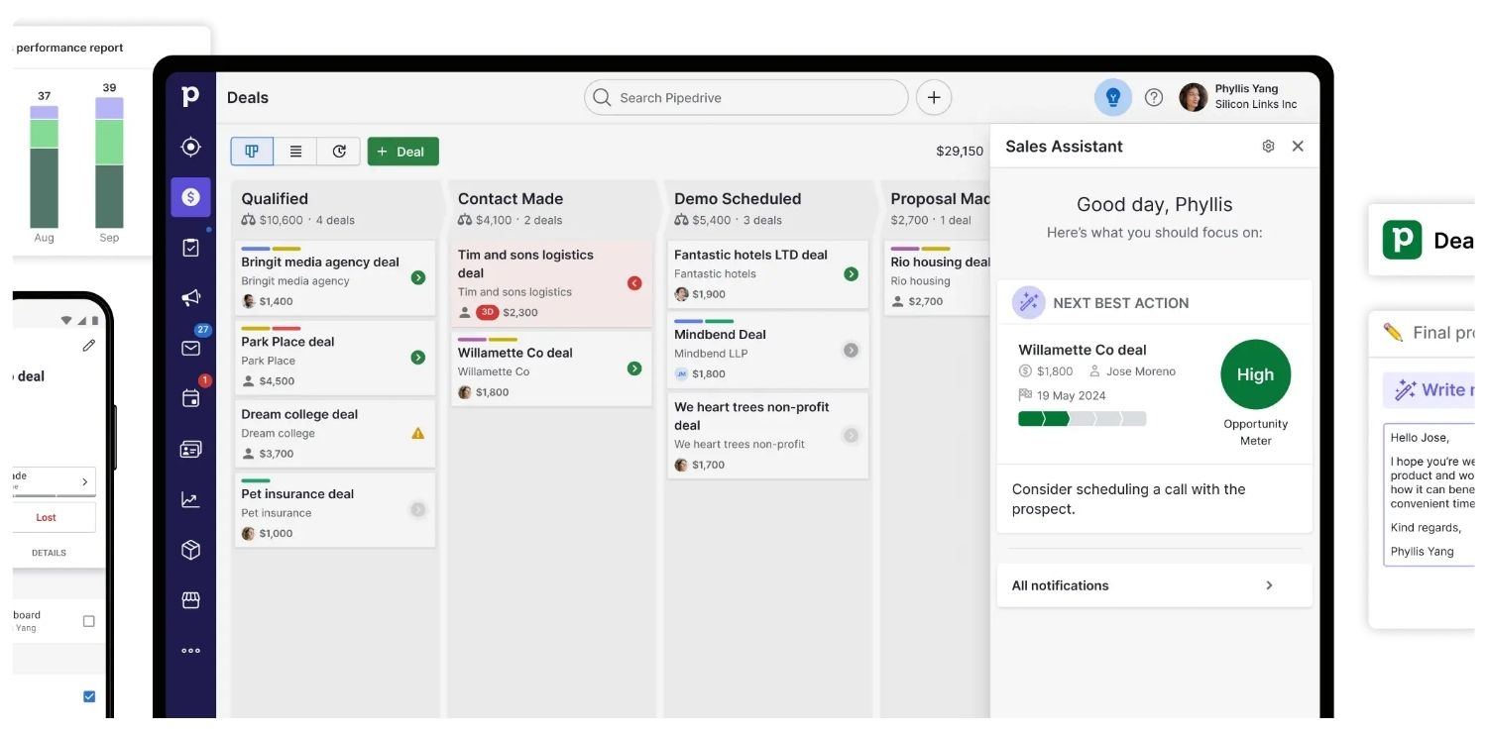The image size is (1487, 734).
Task: Click label color tags on Mindbend Deal
Action: pos(704,321)
